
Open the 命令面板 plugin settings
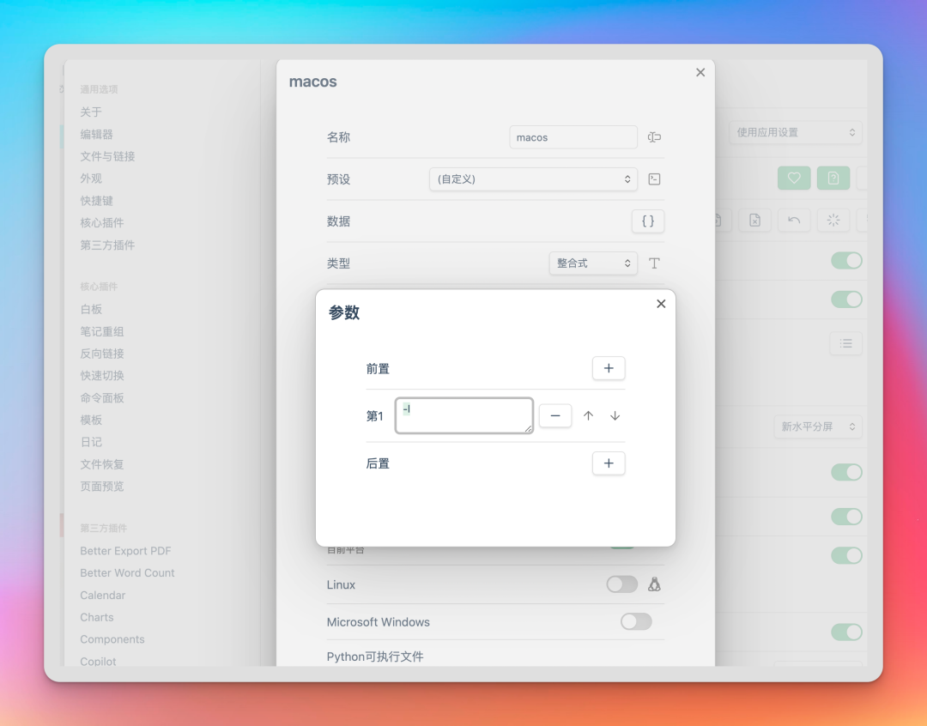click(101, 398)
